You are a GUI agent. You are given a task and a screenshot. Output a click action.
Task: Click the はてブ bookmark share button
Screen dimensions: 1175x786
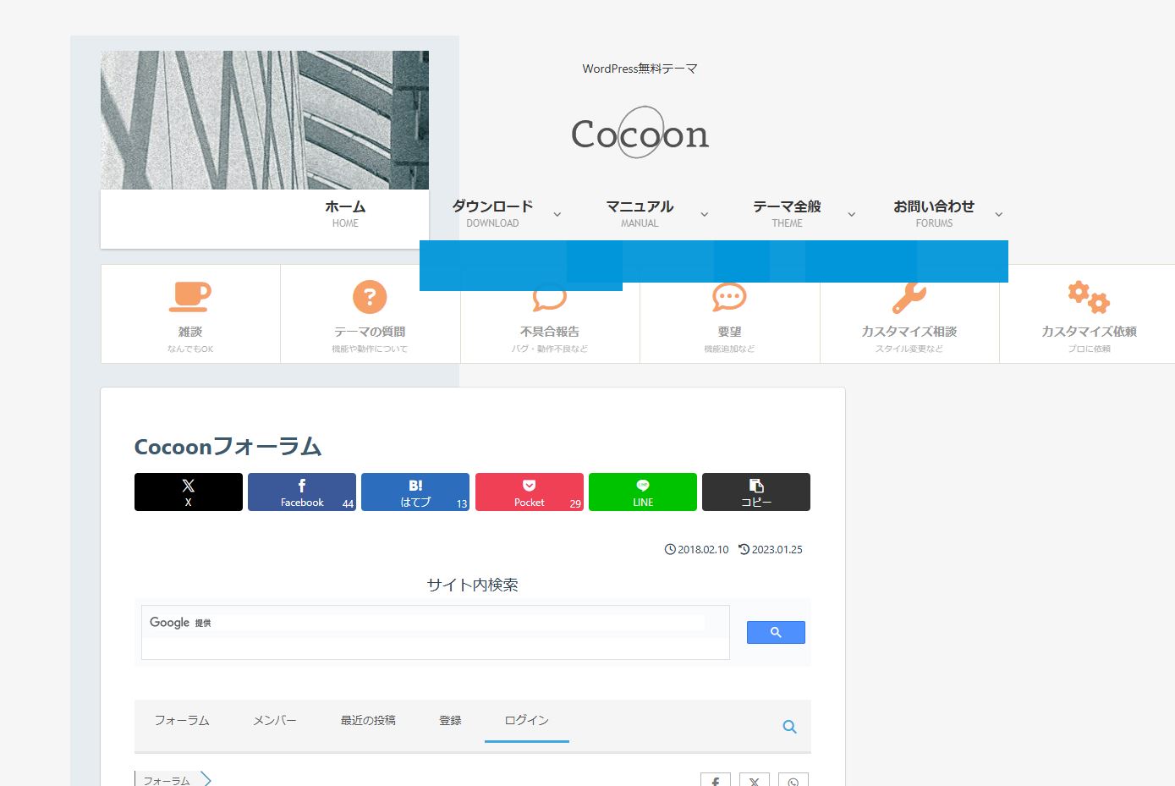(x=415, y=492)
